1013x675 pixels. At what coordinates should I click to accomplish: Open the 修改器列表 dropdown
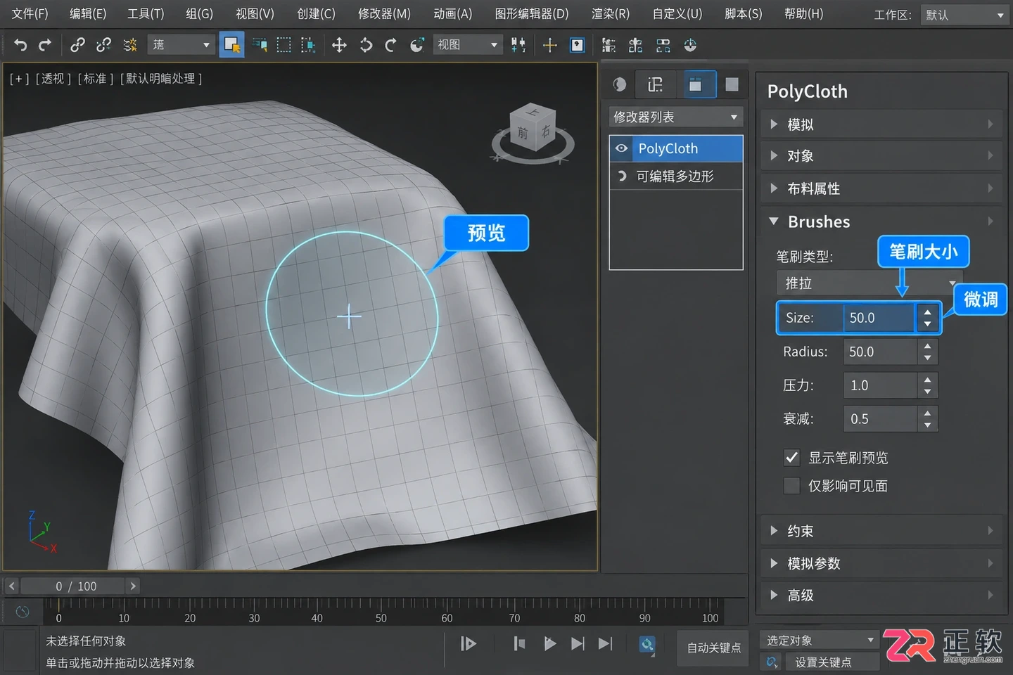pos(675,117)
